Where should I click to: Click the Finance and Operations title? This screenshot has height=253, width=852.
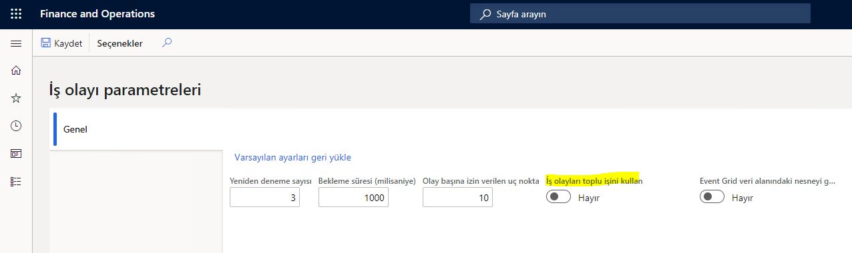coord(97,13)
